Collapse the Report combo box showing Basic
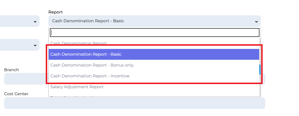Viewport: 299px width, 116px height. point(154,21)
